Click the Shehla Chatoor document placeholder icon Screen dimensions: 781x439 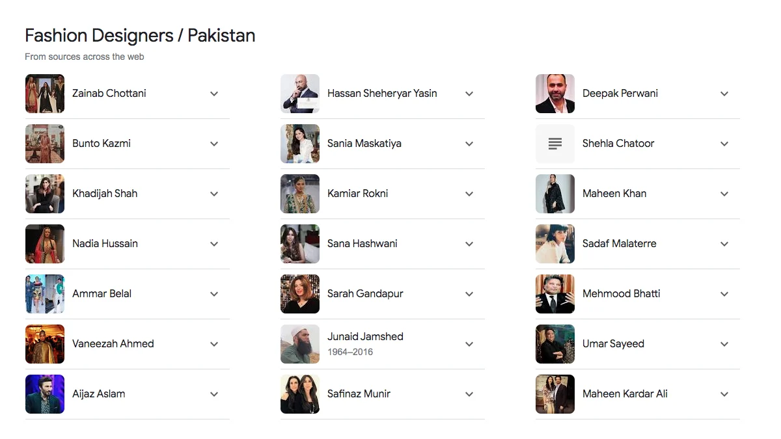pos(555,144)
